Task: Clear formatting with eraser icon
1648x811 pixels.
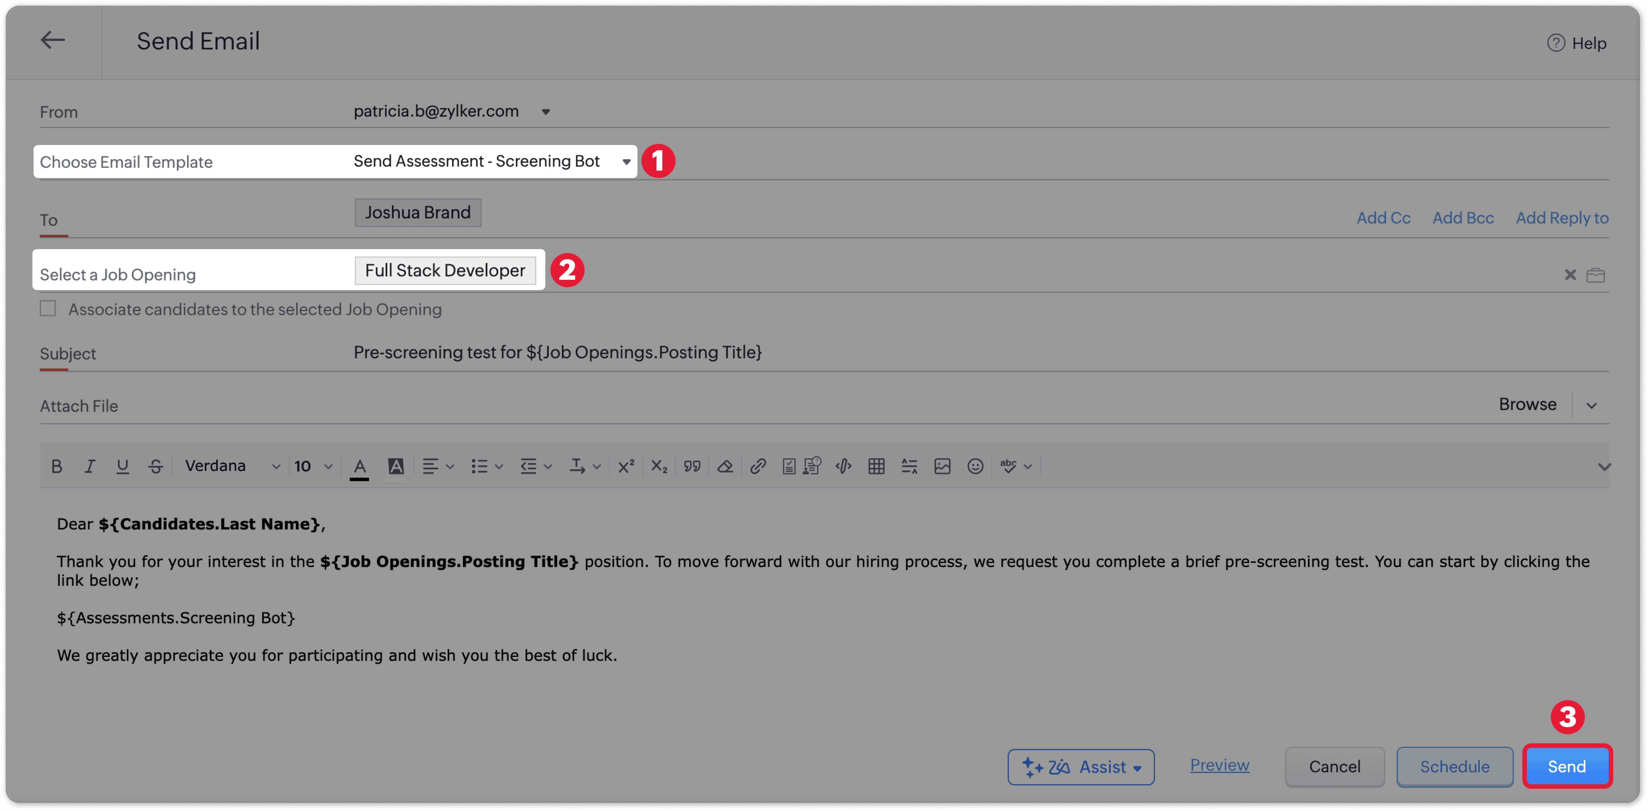Action: click(725, 466)
